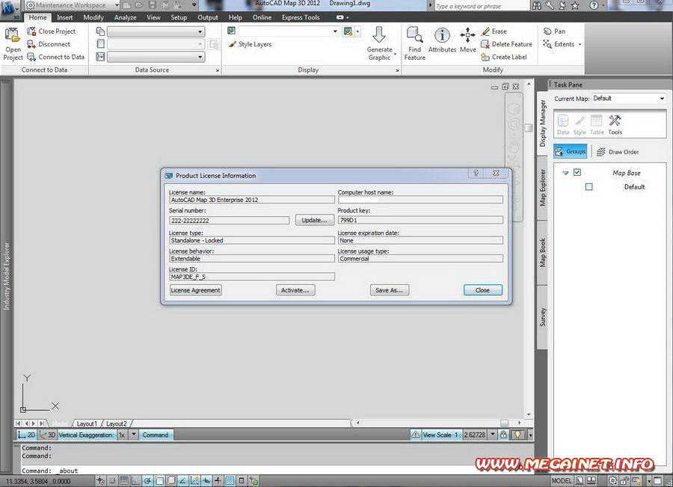Click the Disconnect tool
The image size is (673, 487).
pyautogui.click(x=49, y=44)
